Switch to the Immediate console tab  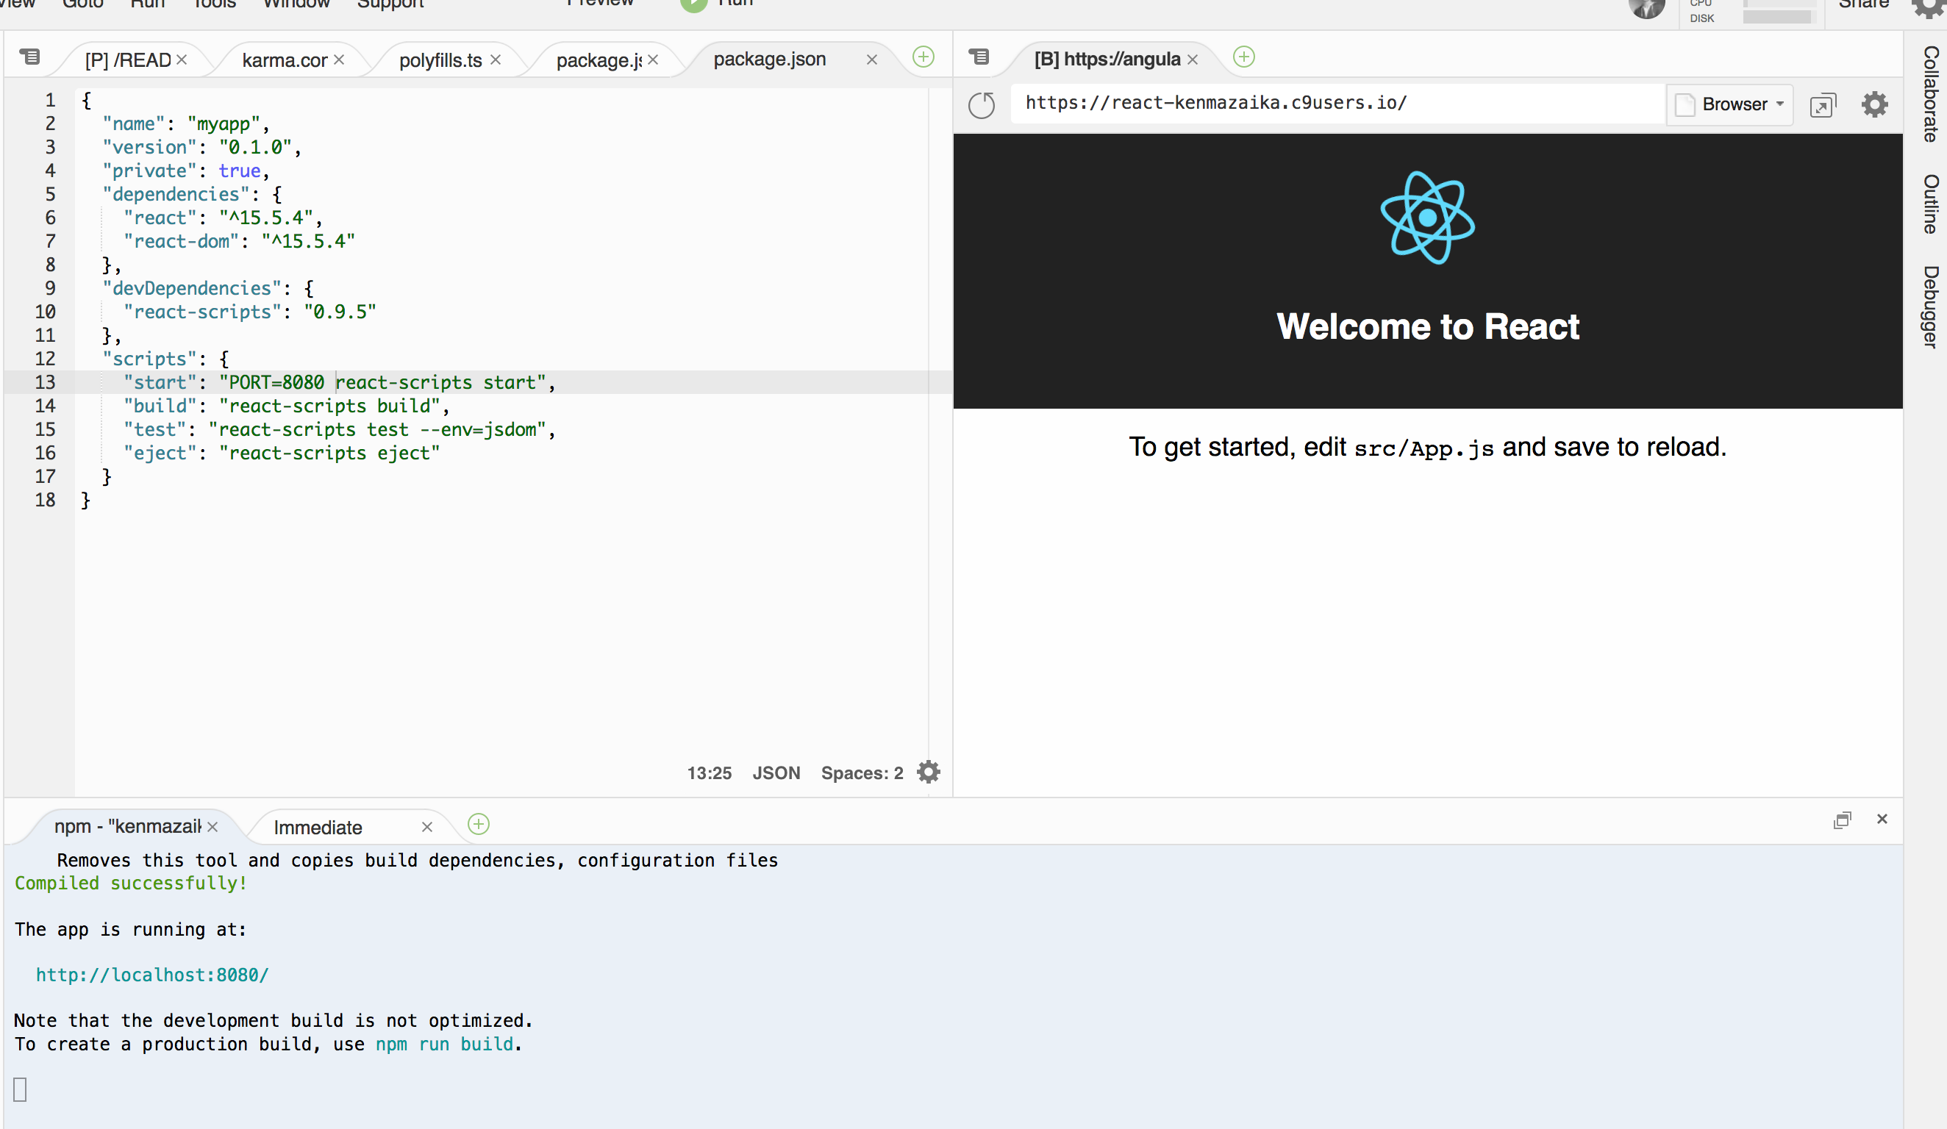(318, 828)
